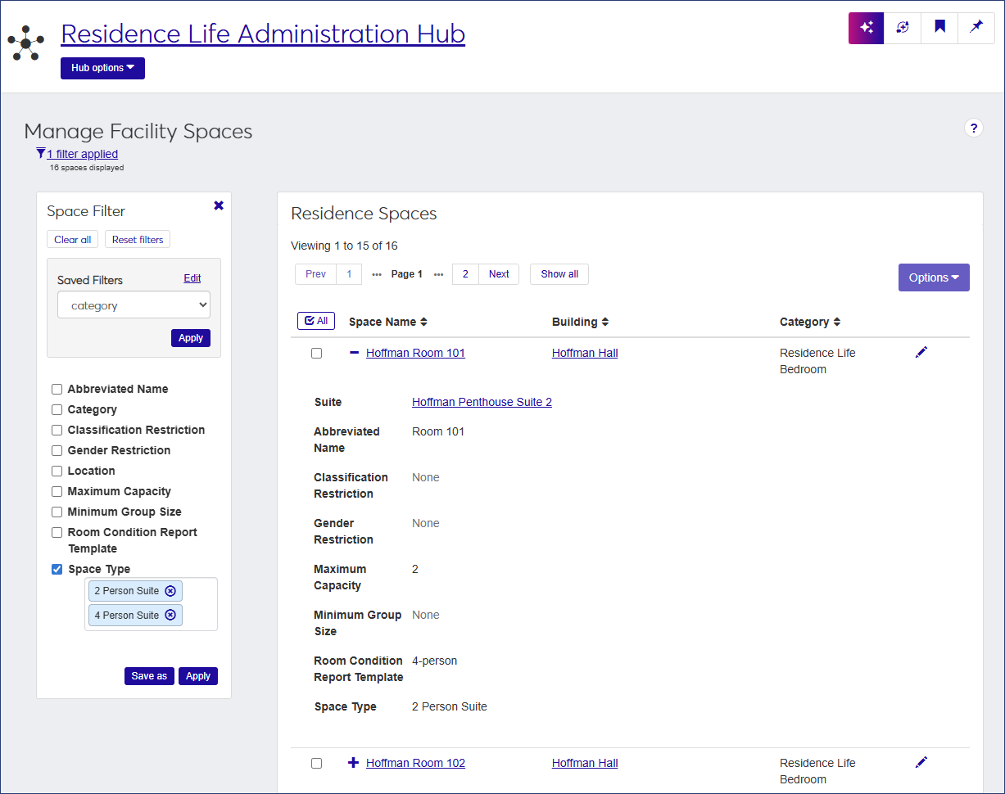This screenshot has width=1005, height=794.
Task: Open the Options menu above the table
Action: [x=934, y=277]
